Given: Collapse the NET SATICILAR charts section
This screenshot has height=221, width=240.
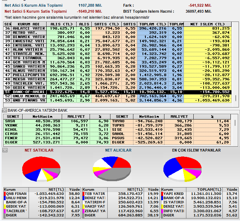Looking at the screenshot, I should pos(5,150).
